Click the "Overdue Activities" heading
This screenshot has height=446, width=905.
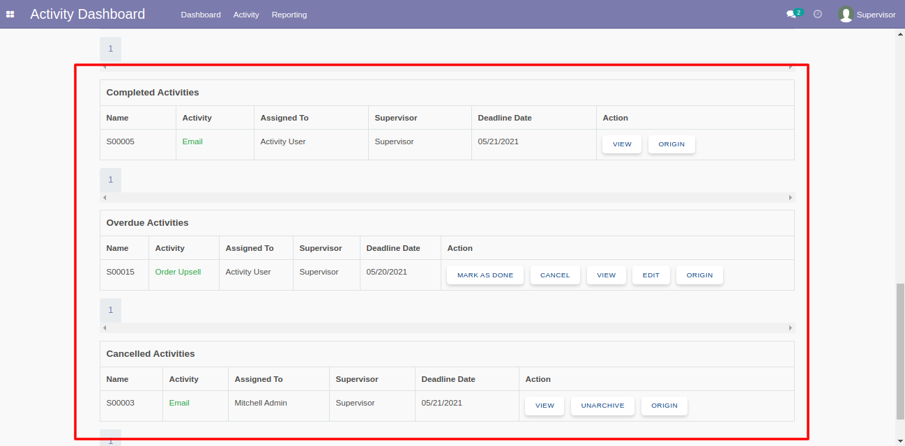[x=147, y=223]
